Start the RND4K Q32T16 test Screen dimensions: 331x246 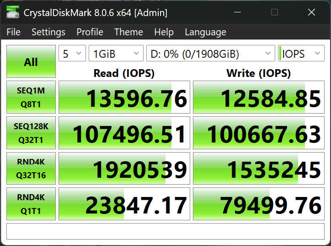[31, 168]
